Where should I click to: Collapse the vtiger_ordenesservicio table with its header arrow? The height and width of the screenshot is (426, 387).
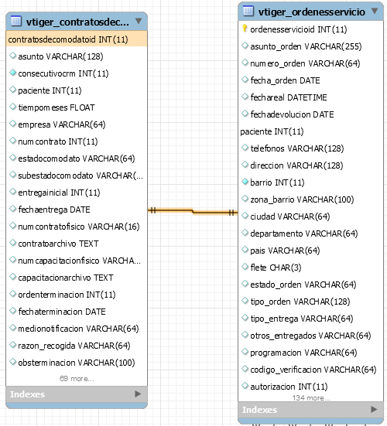[375, 11]
